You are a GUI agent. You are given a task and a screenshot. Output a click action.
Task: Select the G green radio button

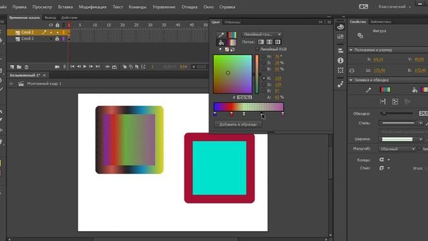coord(263,85)
